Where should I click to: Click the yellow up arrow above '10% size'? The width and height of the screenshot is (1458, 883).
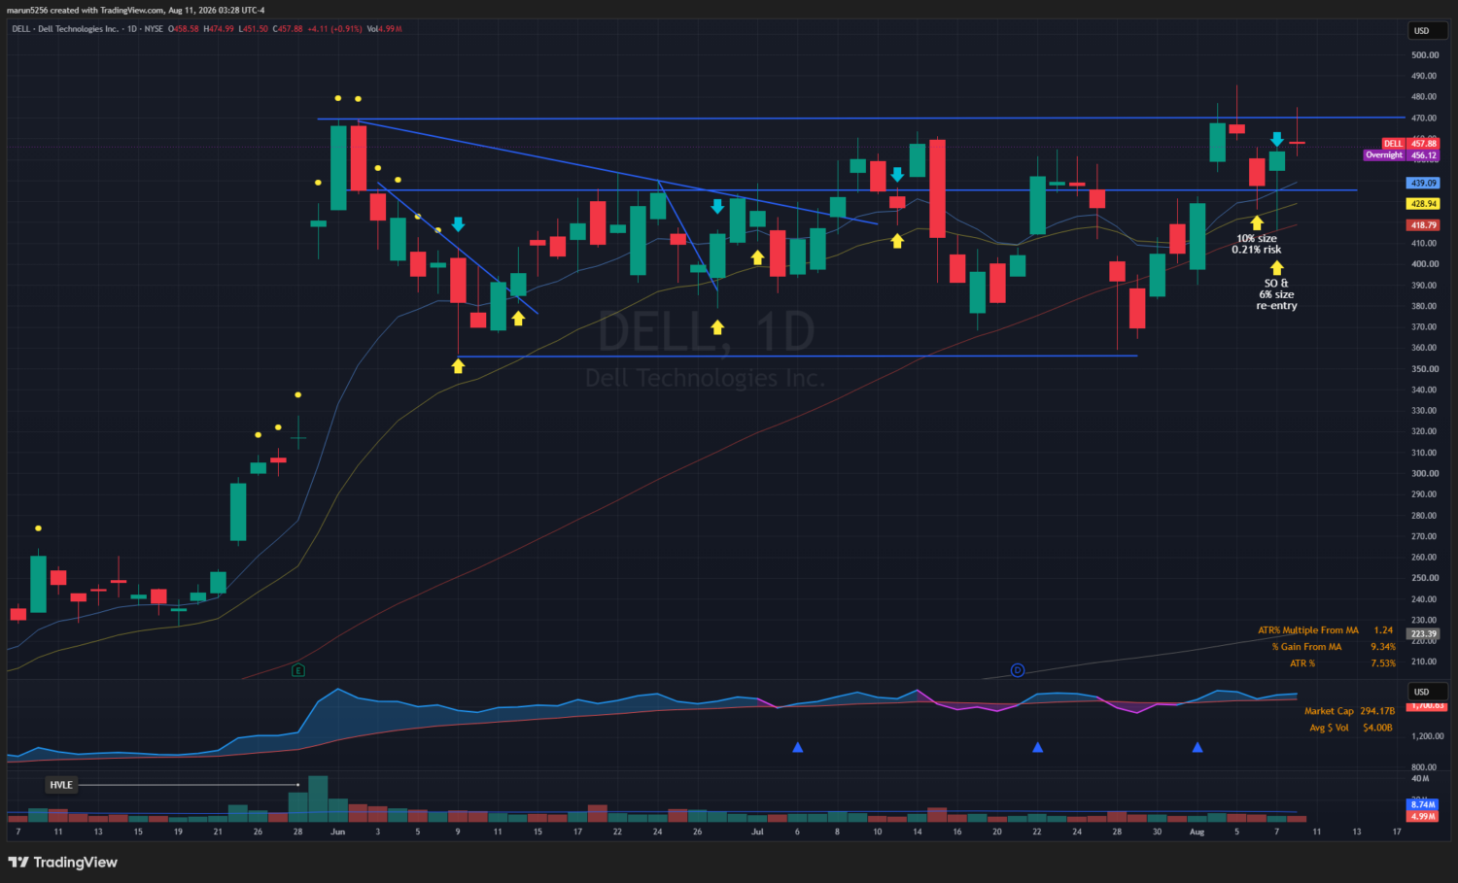coord(1257,223)
